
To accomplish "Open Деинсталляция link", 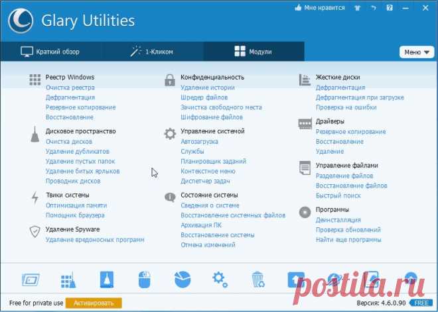I will [338, 220].
